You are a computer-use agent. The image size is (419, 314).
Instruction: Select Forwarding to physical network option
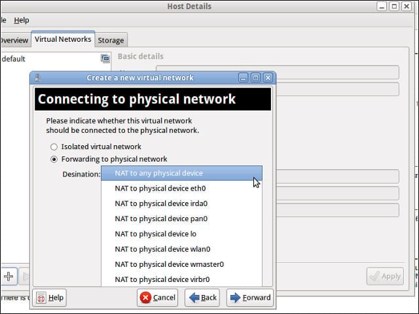point(54,160)
